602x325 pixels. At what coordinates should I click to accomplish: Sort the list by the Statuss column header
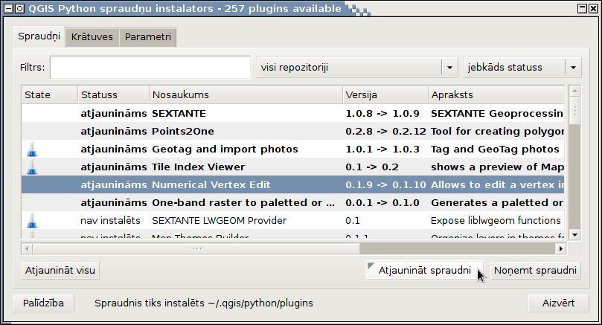[113, 94]
